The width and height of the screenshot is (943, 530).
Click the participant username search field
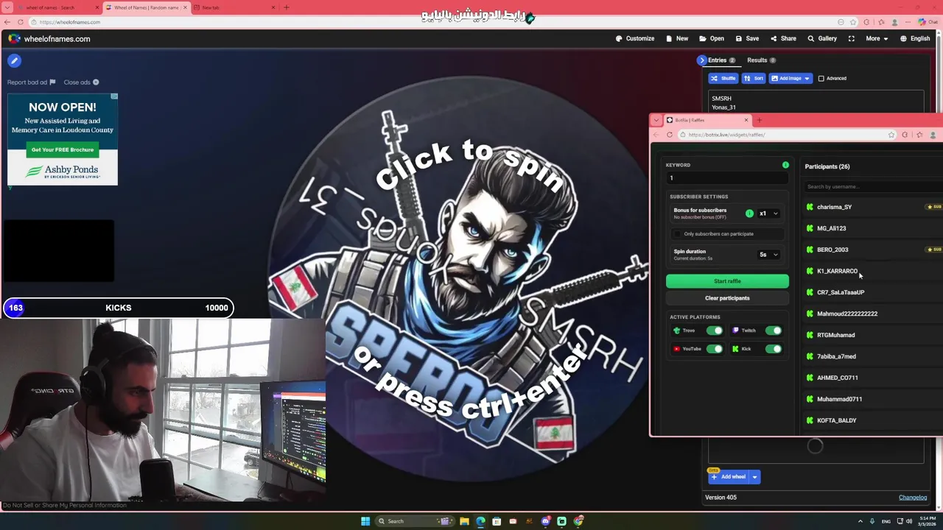tap(873, 187)
